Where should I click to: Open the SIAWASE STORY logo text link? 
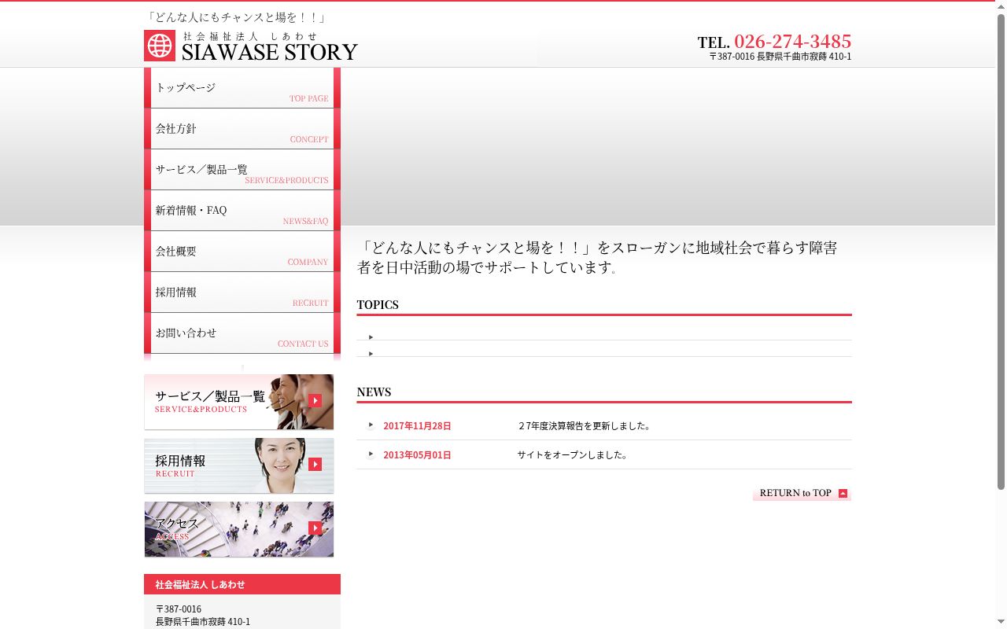tap(270, 52)
